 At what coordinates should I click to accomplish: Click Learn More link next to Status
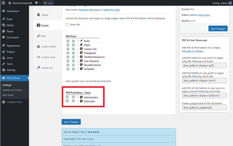click(204, 15)
